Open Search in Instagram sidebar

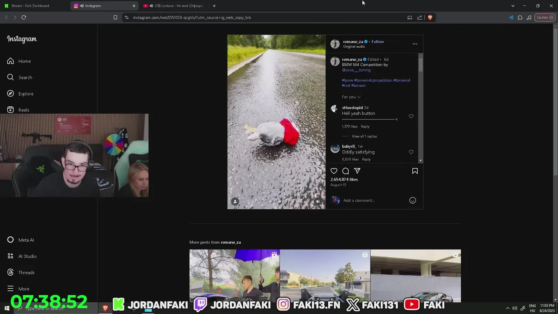tap(20, 77)
